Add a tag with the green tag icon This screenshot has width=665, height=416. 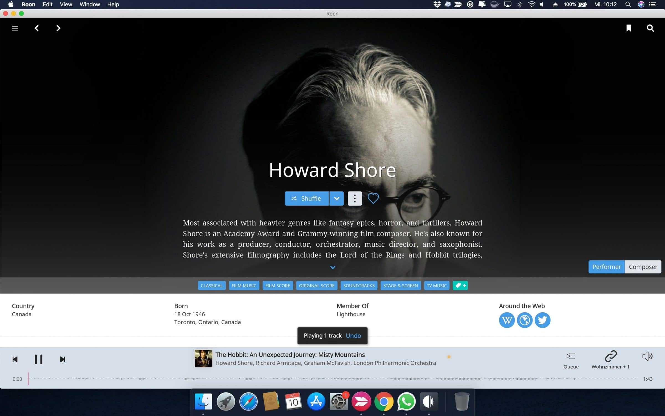(x=460, y=285)
